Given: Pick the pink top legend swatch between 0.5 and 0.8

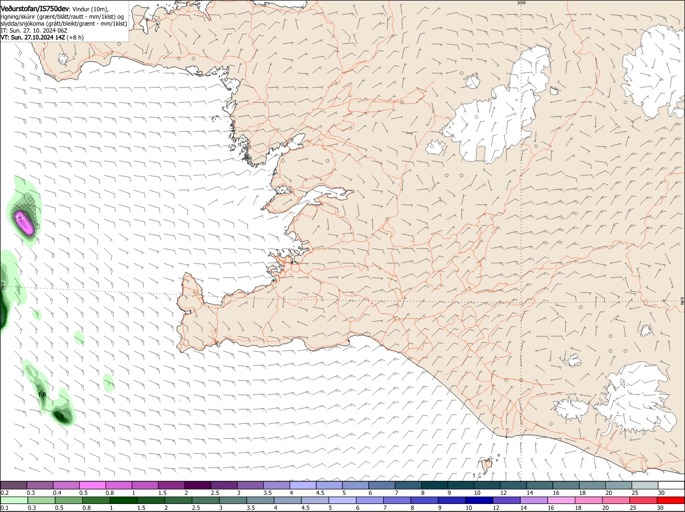Looking at the screenshot, I should tap(93, 485).
